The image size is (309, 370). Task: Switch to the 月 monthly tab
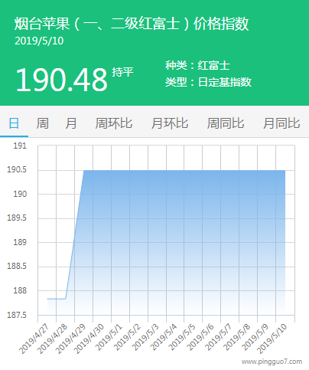71,123
